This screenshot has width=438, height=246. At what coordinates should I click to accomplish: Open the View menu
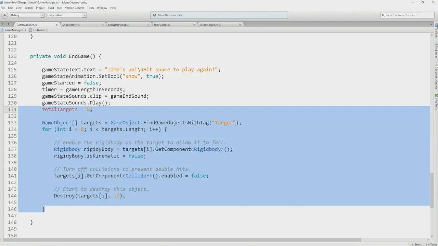(x=18, y=8)
